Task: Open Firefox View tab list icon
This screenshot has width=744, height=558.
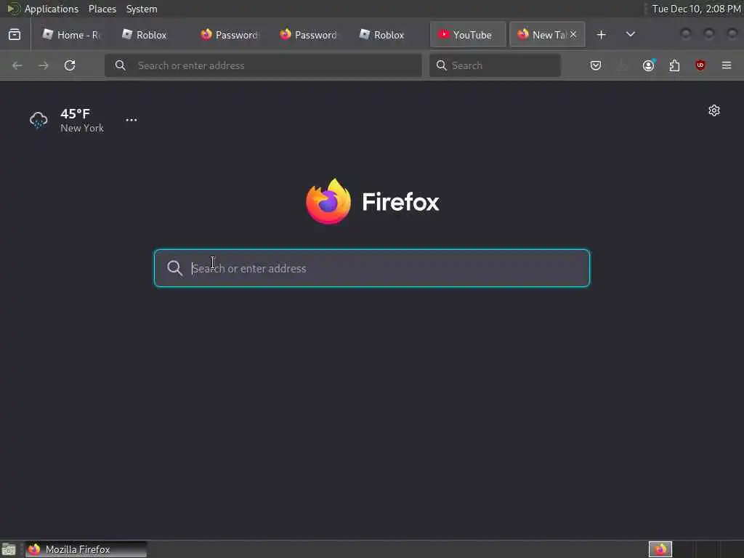Action: click(x=15, y=35)
